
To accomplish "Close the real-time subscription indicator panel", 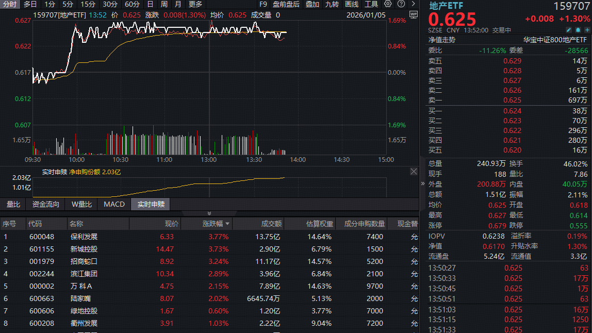I will (x=414, y=172).
